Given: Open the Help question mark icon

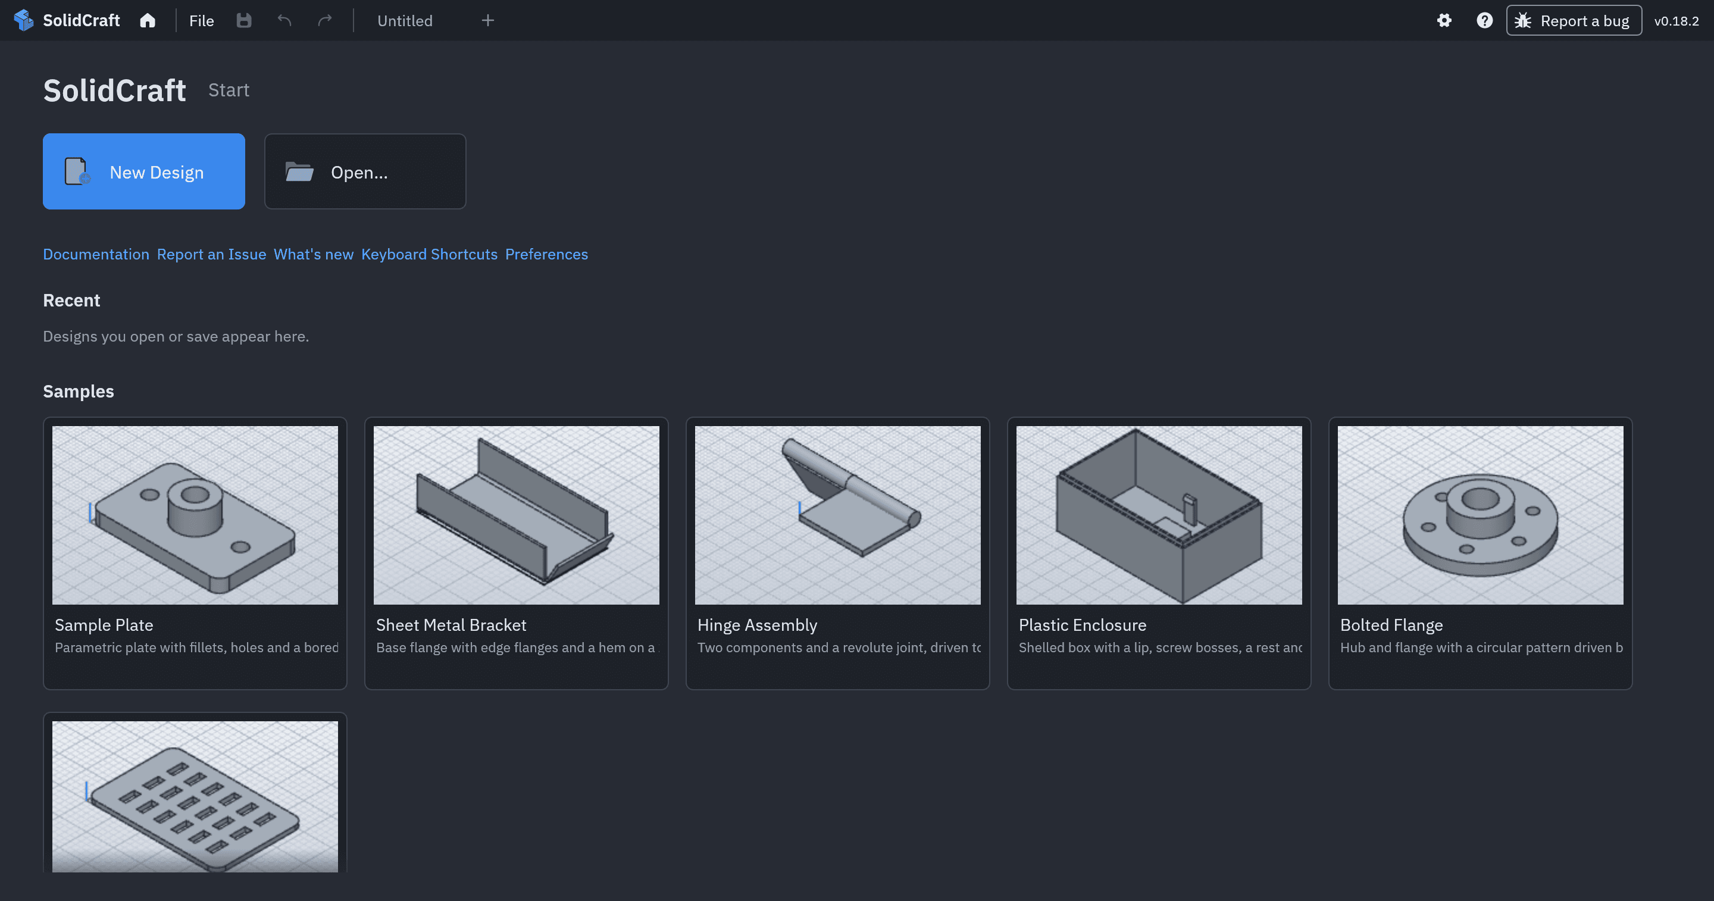Looking at the screenshot, I should point(1484,21).
